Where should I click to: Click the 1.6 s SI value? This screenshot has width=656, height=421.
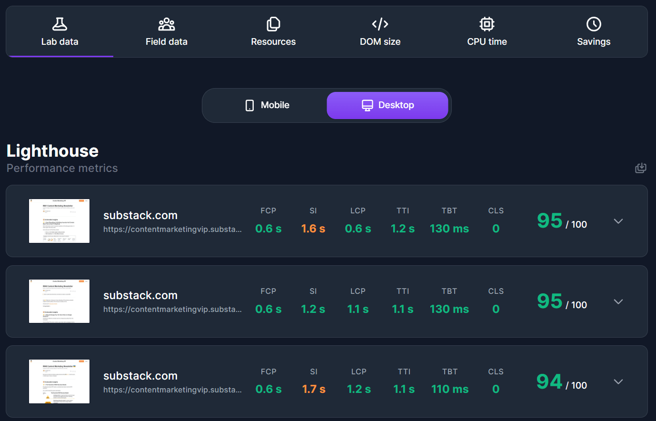(313, 229)
